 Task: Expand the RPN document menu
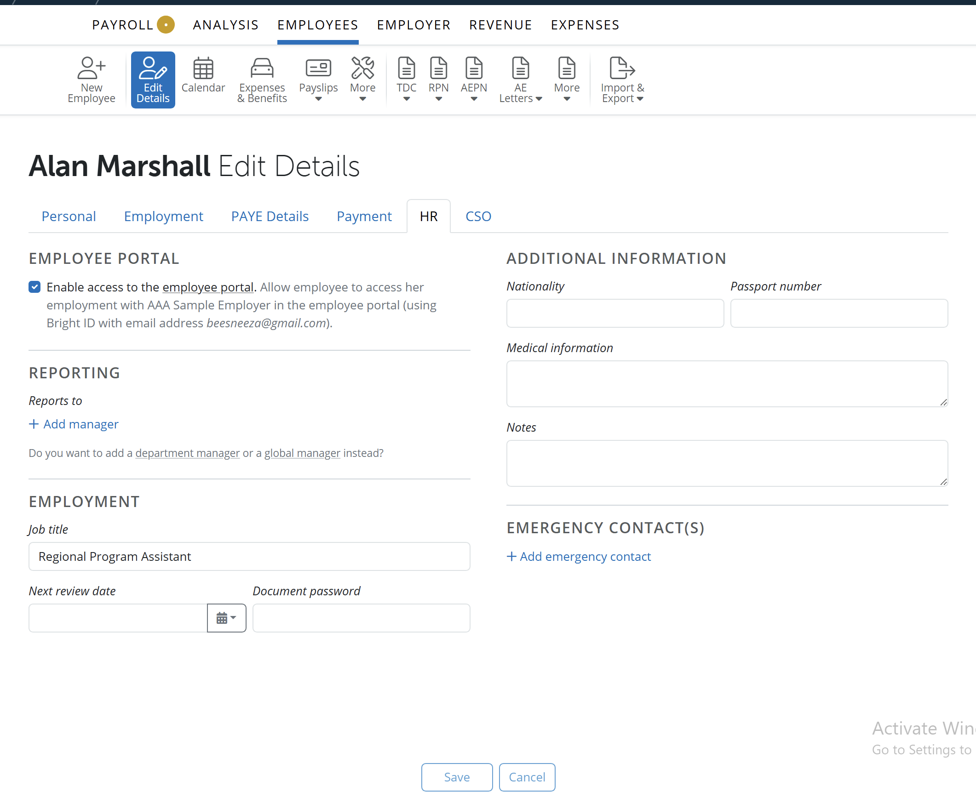(x=438, y=80)
